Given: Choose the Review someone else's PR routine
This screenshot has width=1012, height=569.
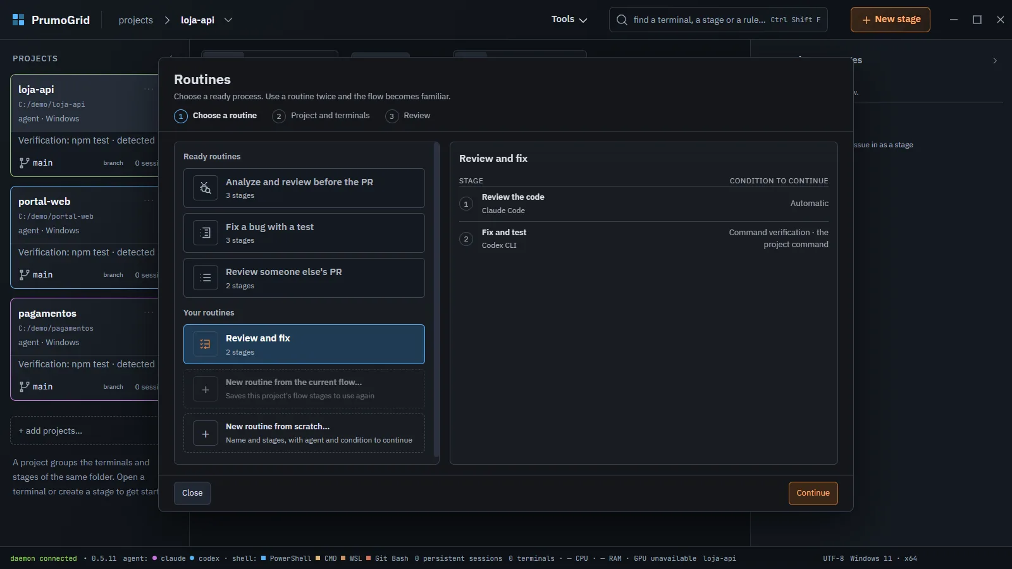Looking at the screenshot, I should [x=304, y=278].
